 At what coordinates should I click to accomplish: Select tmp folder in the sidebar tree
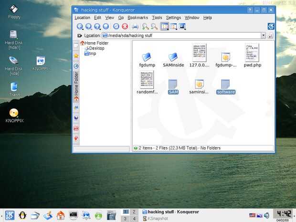tap(90, 53)
